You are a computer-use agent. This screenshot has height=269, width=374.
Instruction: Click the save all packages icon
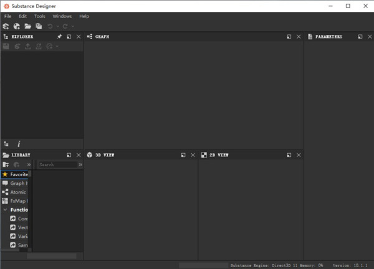click(x=39, y=26)
